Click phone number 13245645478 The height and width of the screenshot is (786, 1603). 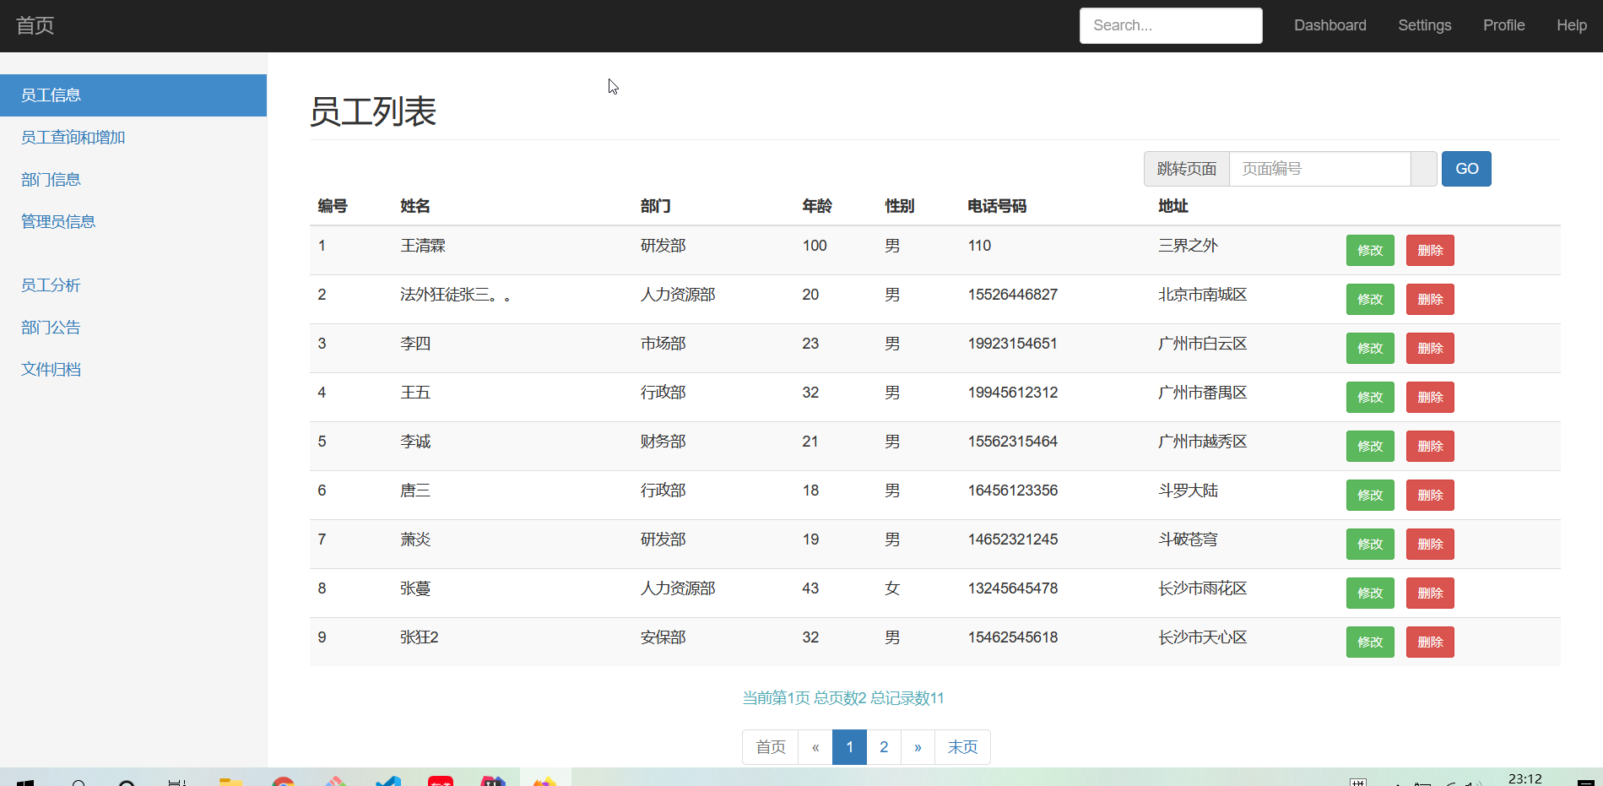click(1012, 588)
